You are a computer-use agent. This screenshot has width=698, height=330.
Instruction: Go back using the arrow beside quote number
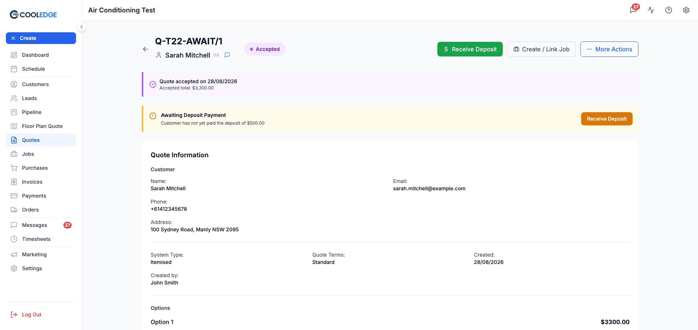(x=145, y=49)
